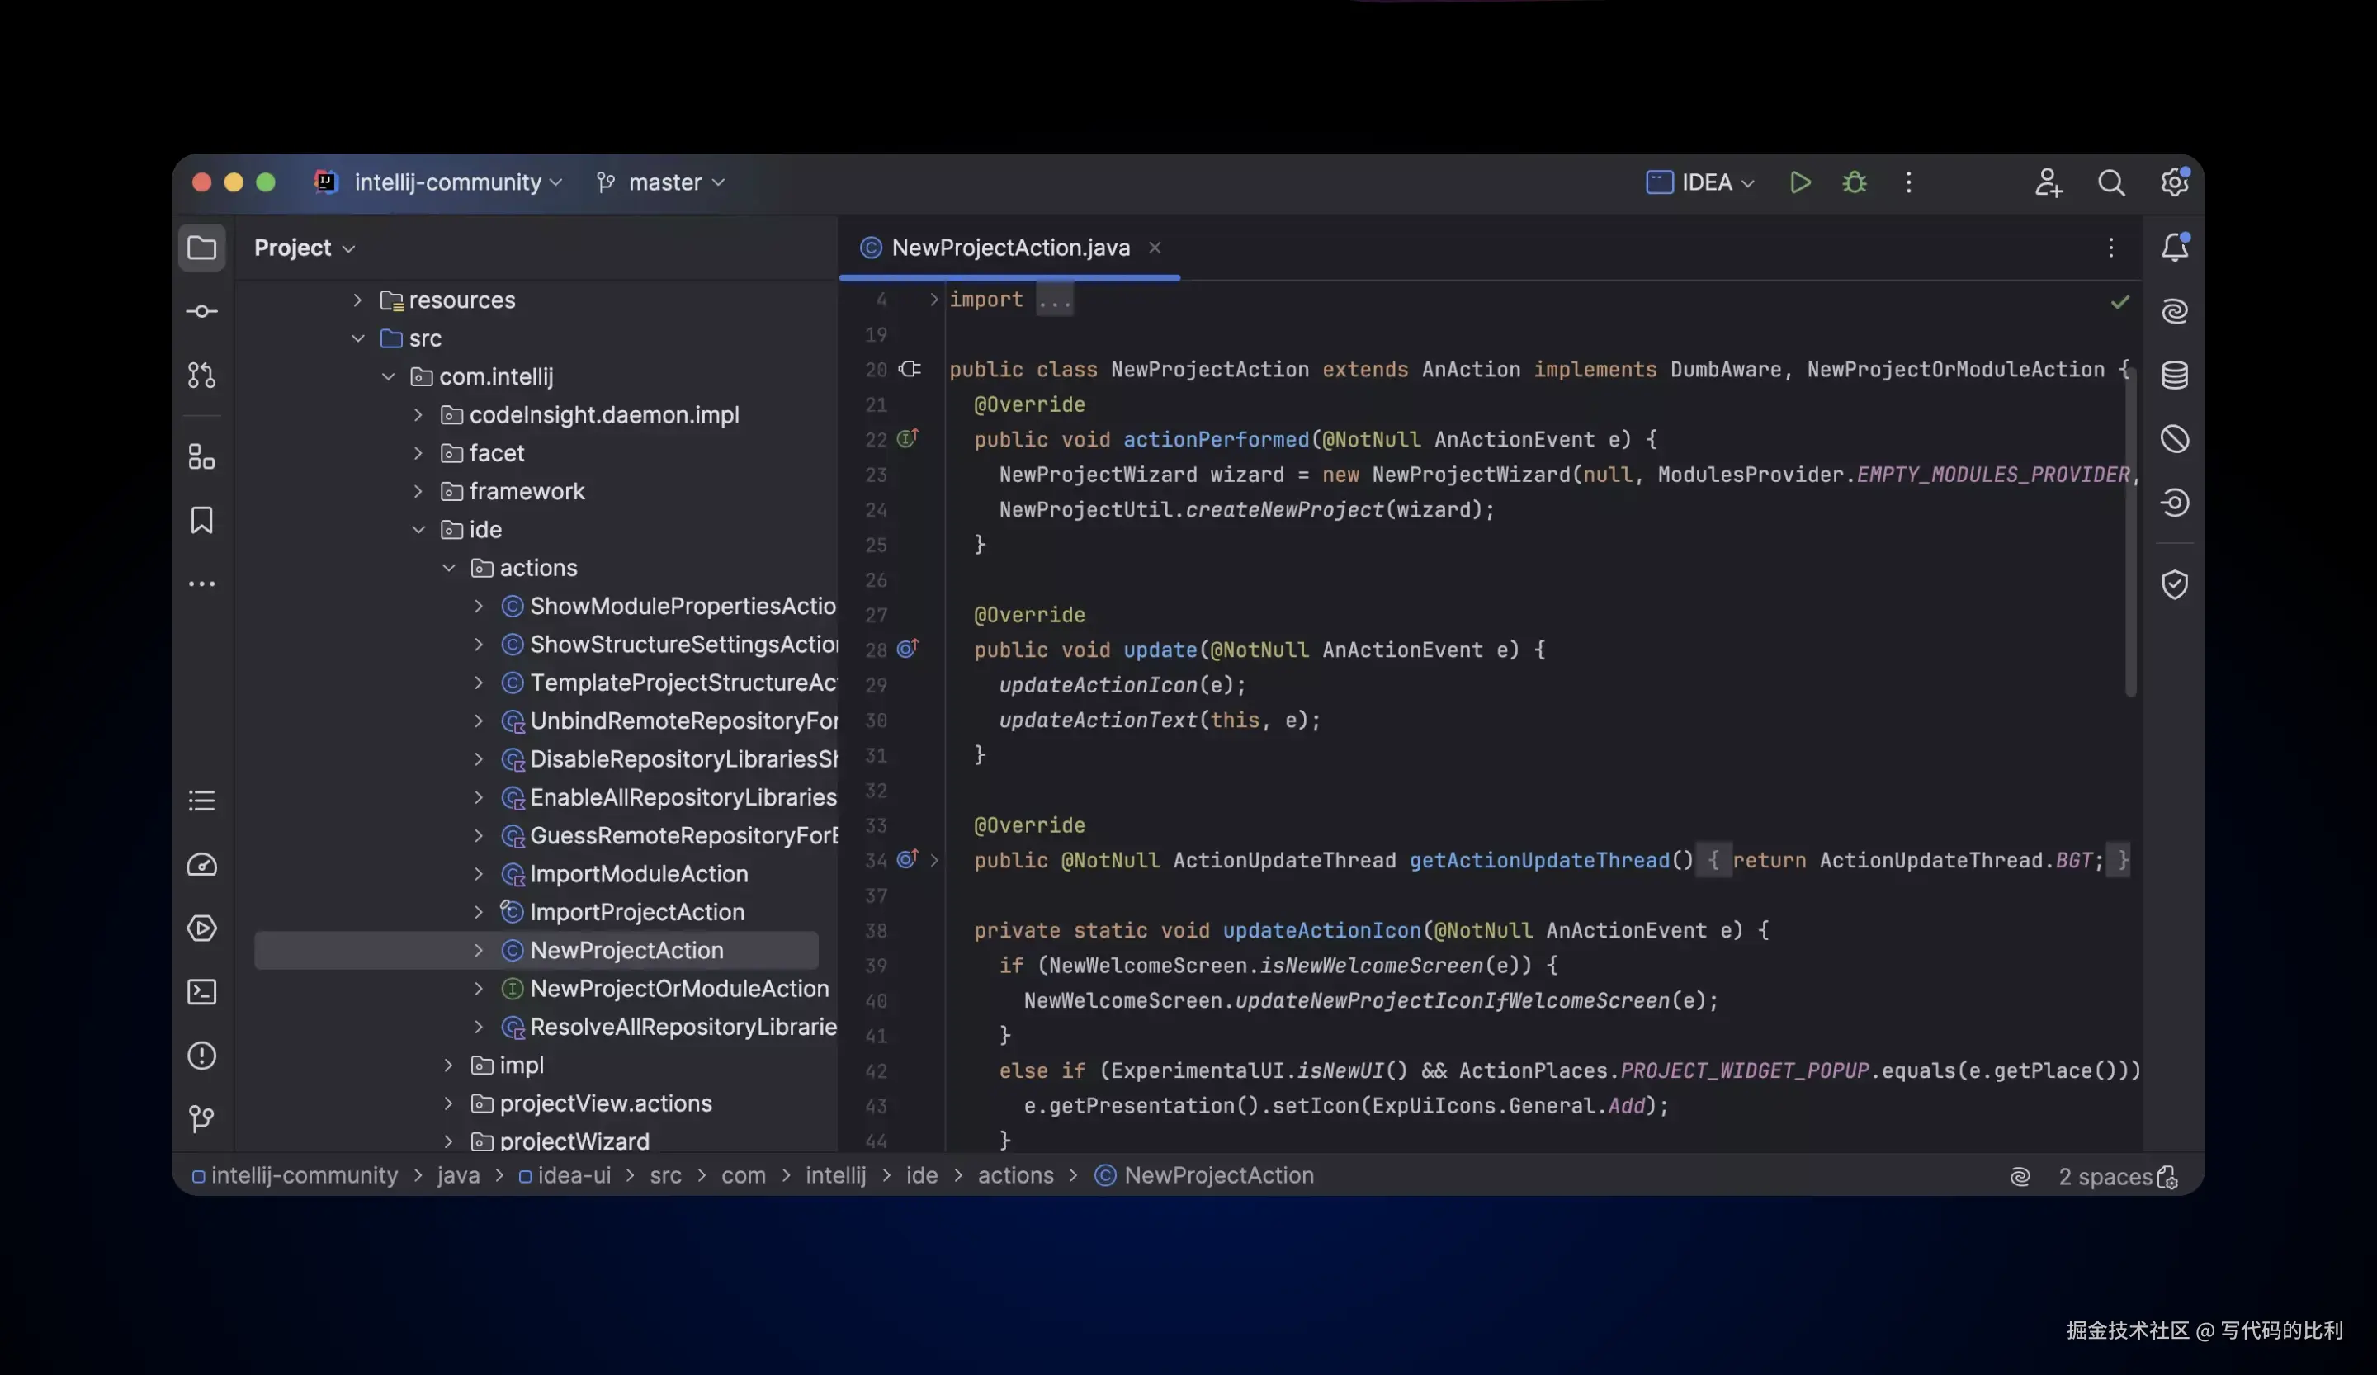Click the Debug bug icon
Screen dimensions: 2377x1375
(x=1855, y=182)
